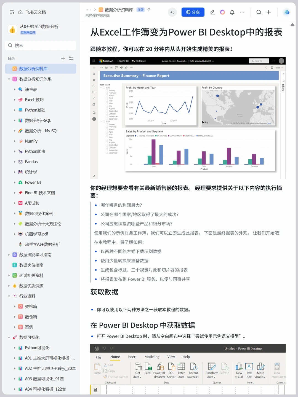Pin the document using the pin icon

pos(148,9)
